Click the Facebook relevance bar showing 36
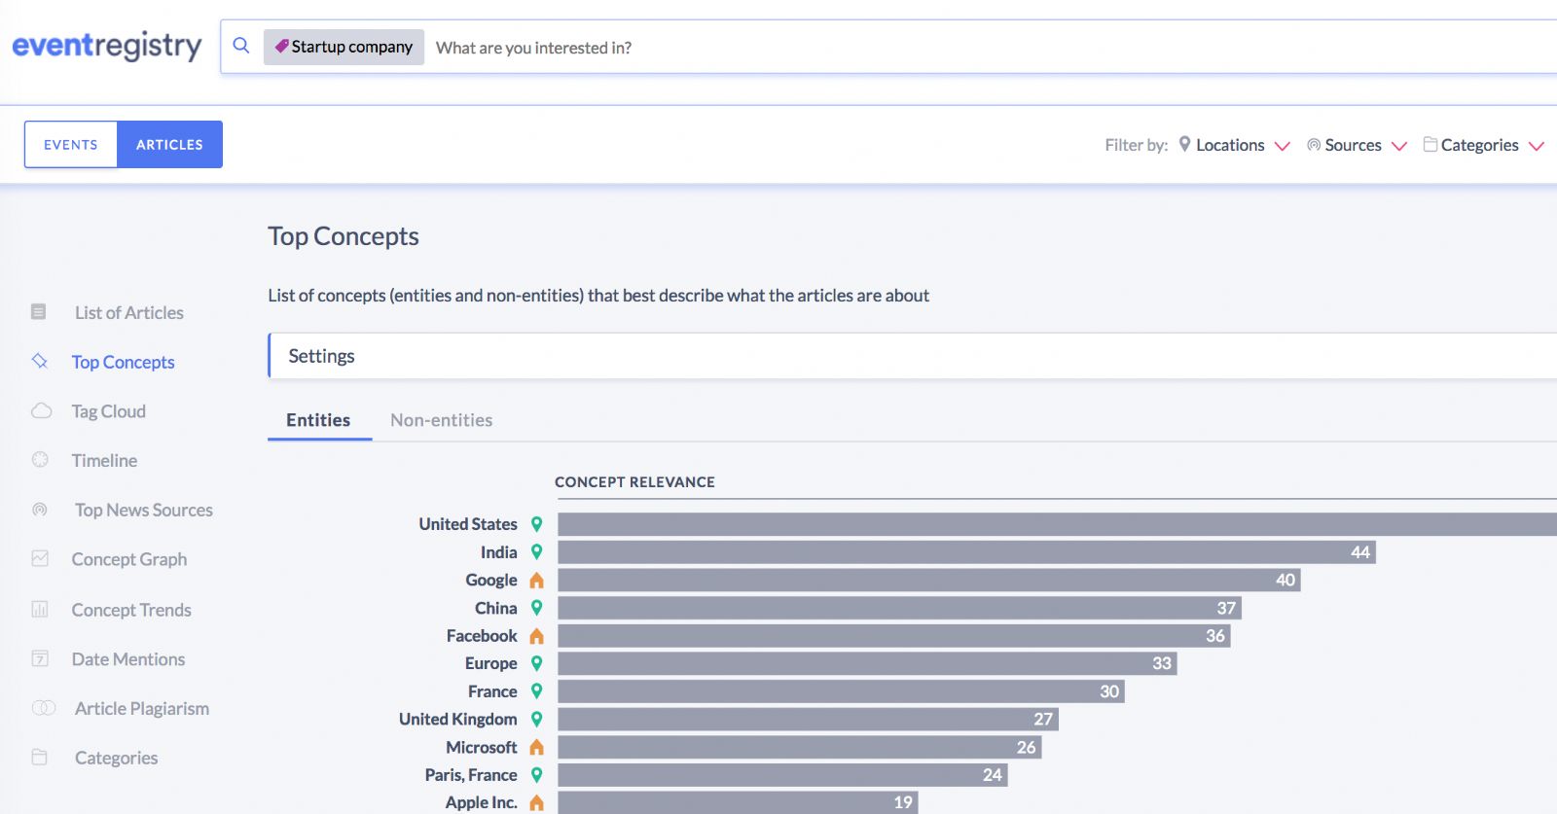The image size is (1557, 814). coord(894,636)
